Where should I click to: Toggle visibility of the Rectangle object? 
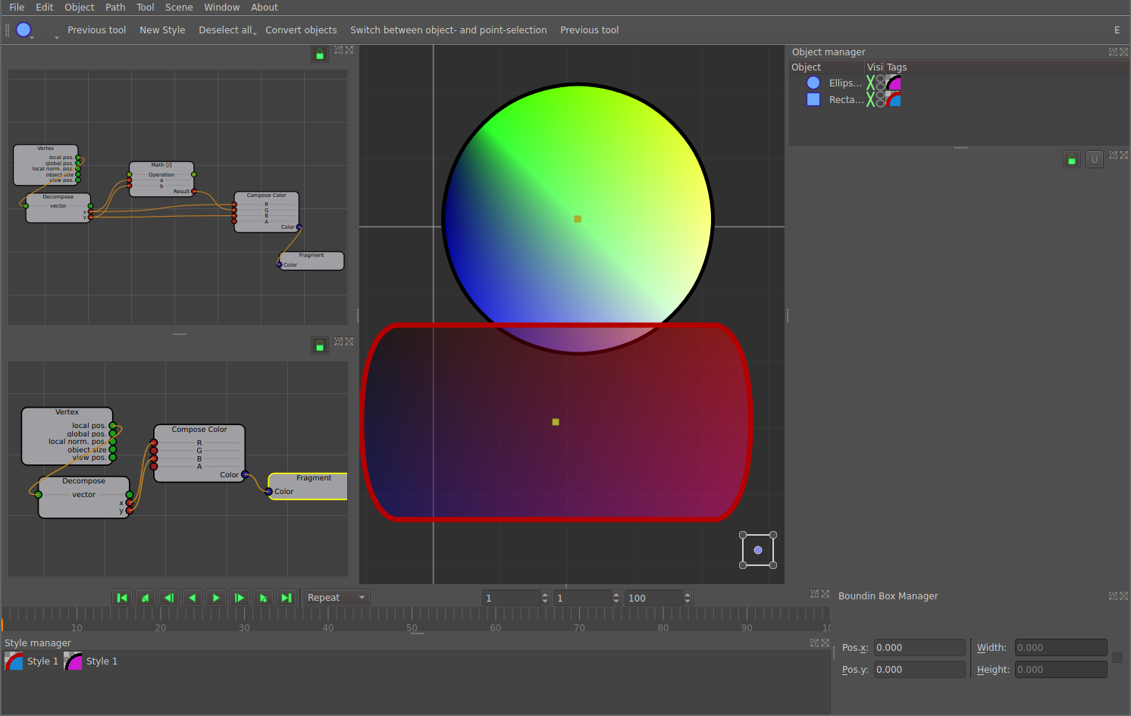point(871,99)
